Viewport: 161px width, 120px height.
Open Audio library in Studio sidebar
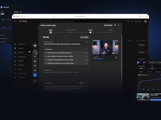tap(22, 77)
